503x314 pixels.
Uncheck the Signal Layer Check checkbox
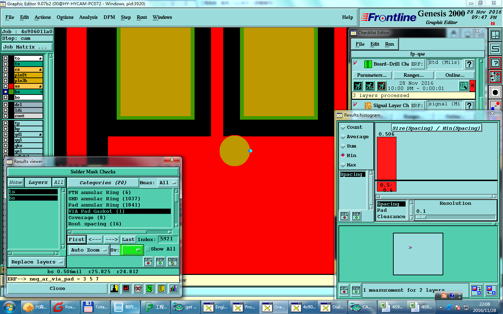(355, 104)
